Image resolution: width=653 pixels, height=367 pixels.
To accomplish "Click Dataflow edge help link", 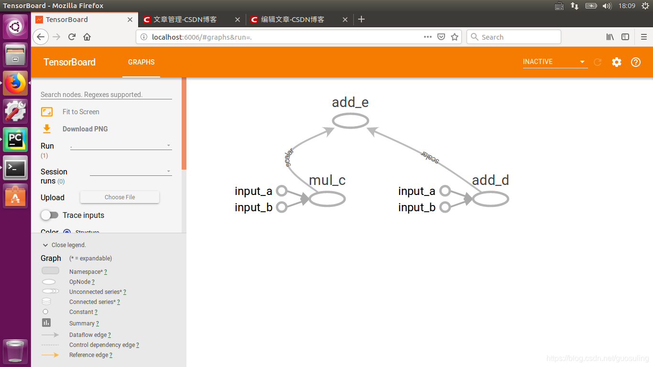I will (x=109, y=335).
